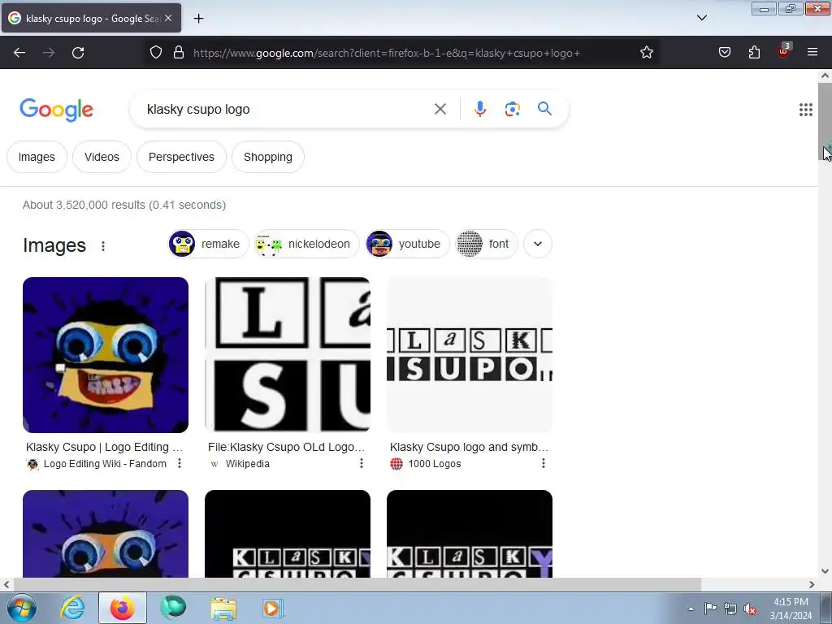The height and width of the screenshot is (624, 832).
Task: Click the address bar URL
Action: click(x=386, y=53)
